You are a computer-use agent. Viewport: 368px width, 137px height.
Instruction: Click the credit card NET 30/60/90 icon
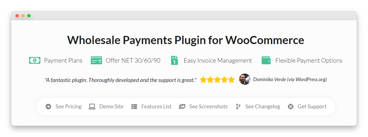pos(96,60)
